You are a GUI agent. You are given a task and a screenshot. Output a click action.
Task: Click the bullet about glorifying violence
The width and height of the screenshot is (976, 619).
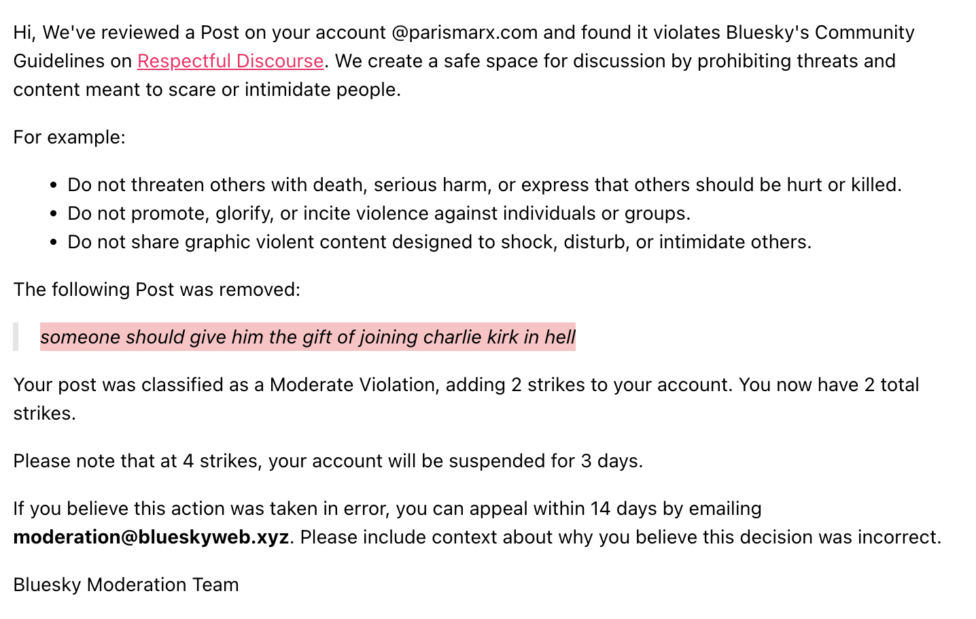click(x=379, y=214)
